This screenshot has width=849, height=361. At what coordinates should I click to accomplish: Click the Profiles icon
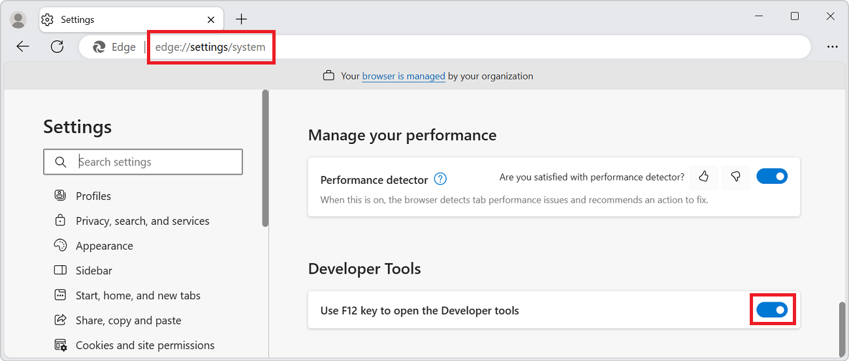pyautogui.click(x=60, y=195)
